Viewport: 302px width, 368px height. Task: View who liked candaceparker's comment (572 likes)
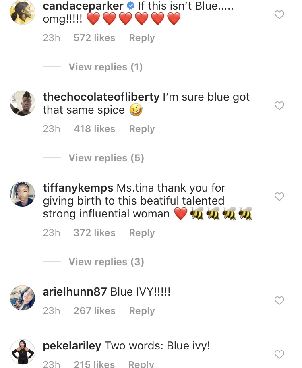94,38
